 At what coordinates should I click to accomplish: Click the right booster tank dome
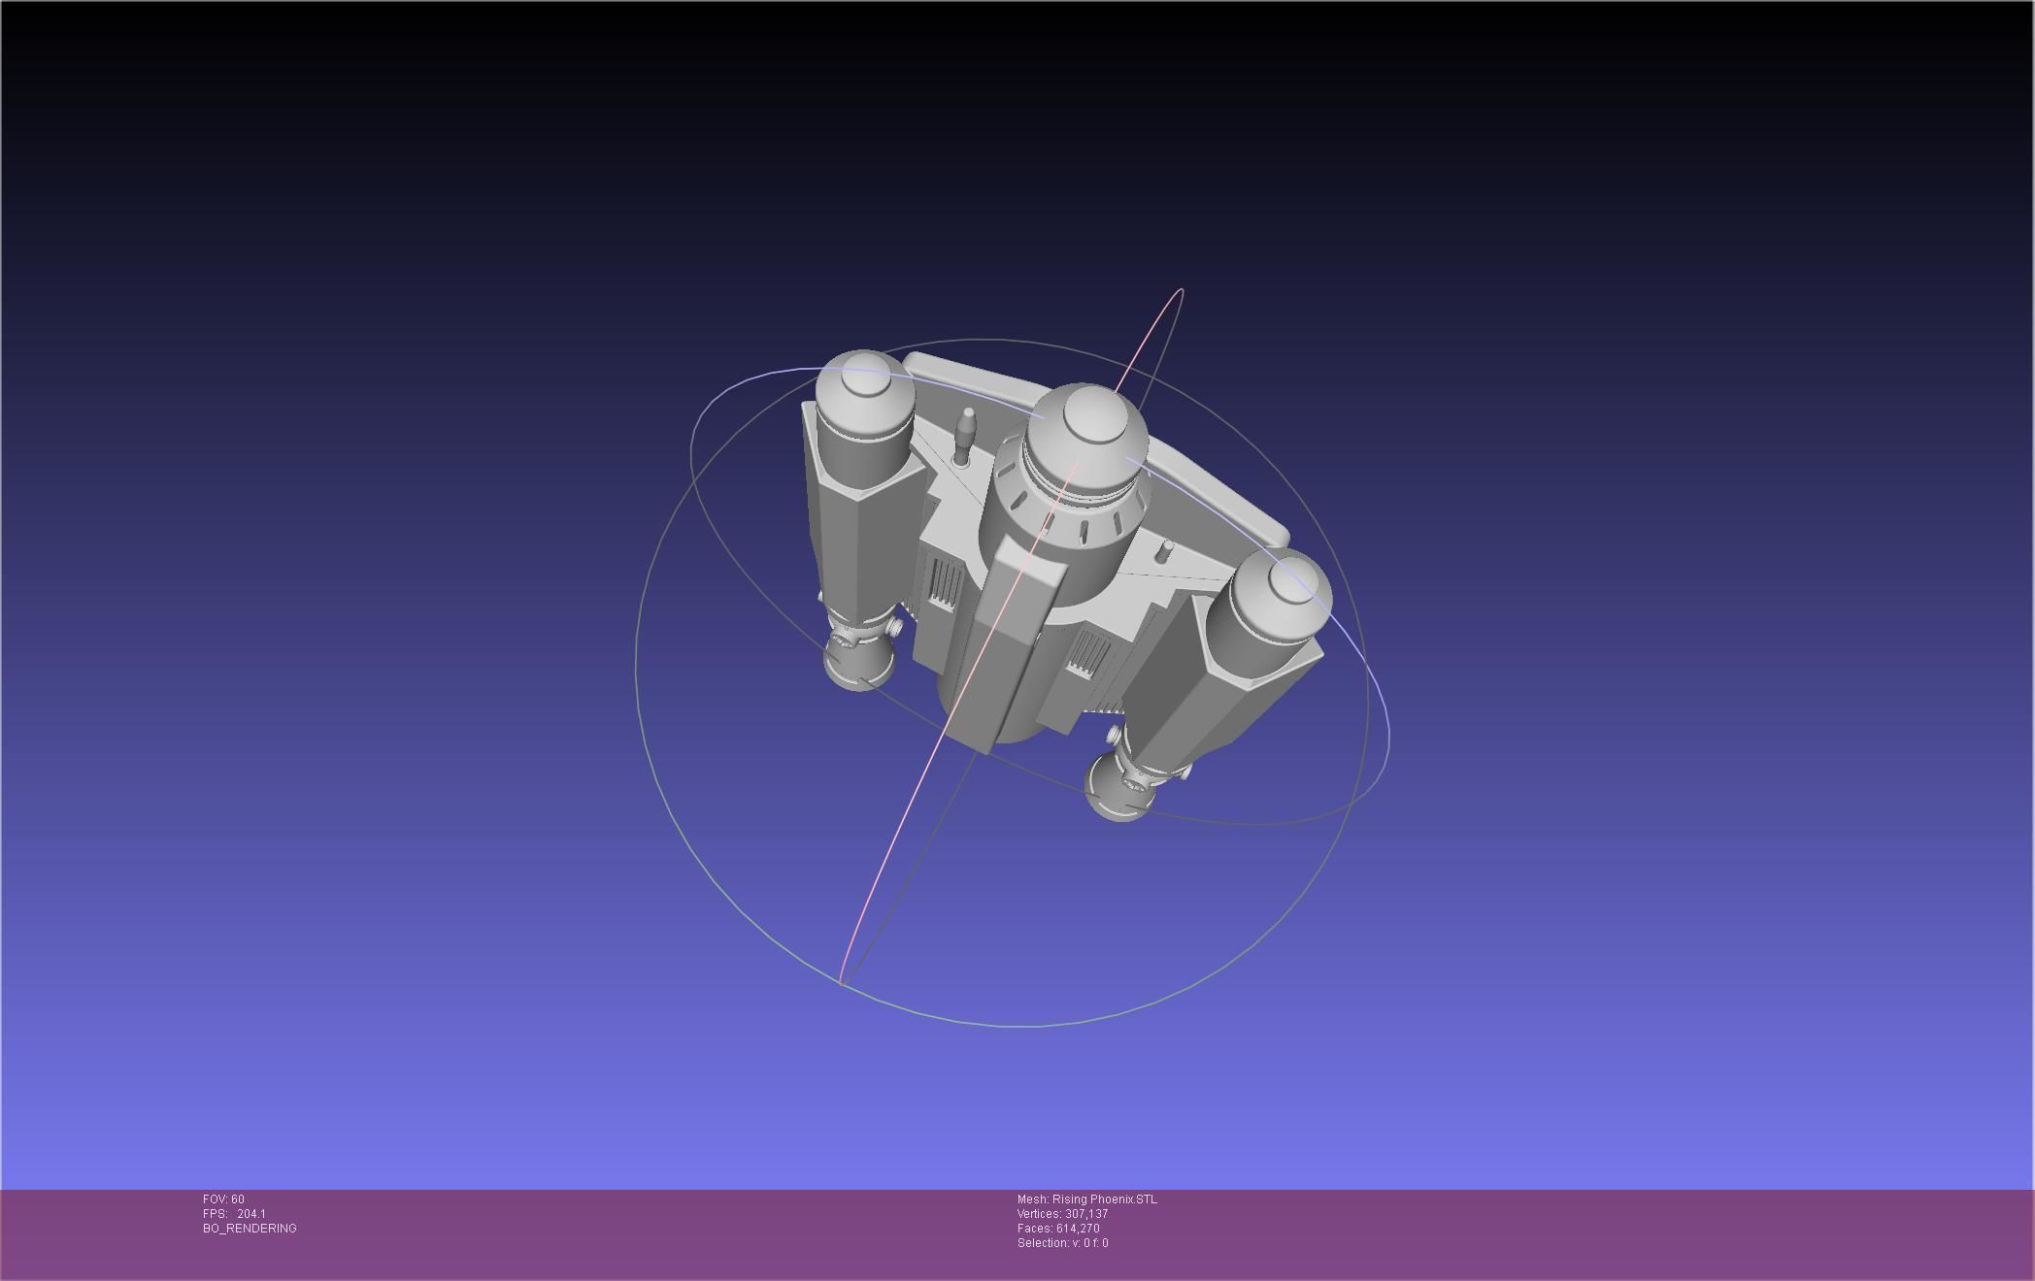click(1284, 595)
